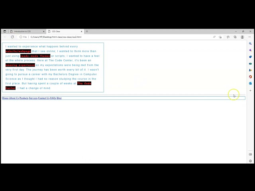Click highlighted text website/webpage
This screenshot has width=255, height=191.
18,51
